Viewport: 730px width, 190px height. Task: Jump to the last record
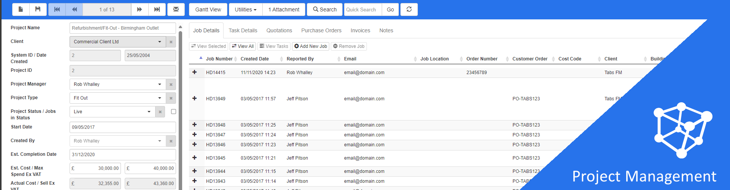tap(157, 9)
